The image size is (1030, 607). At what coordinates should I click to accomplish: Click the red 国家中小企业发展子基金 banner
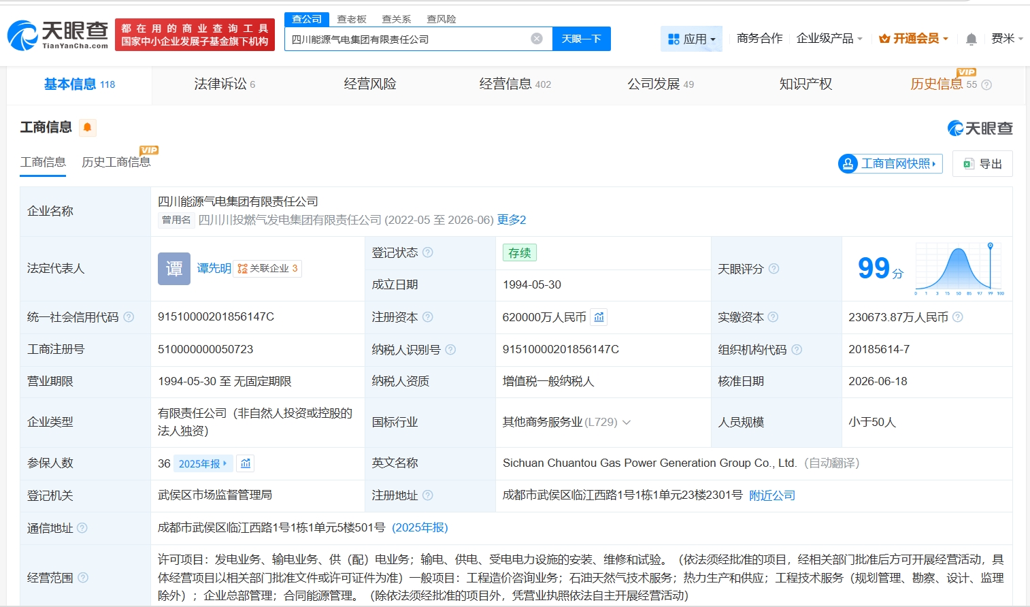pyautogui.click(x=195, y=35)
